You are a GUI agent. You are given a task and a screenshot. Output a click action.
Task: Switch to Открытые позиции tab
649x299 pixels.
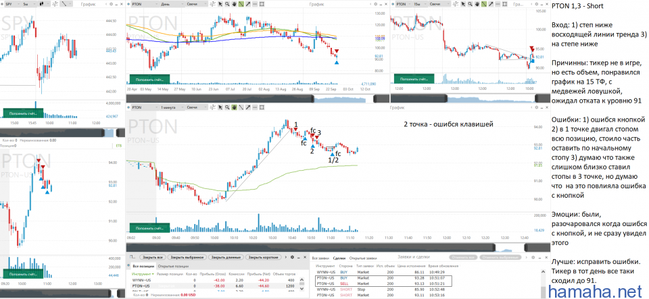(x=173, y=267)
